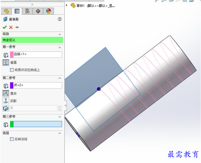This screenshot has height=163, width=201.
Task: Collapse the 选项 section
Action: [60, 133]
